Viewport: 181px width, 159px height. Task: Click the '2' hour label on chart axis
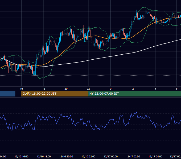133,89
